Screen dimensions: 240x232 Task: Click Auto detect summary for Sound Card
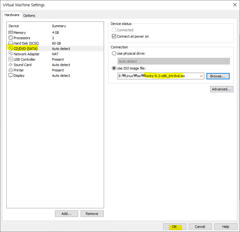tap(61, 65)
